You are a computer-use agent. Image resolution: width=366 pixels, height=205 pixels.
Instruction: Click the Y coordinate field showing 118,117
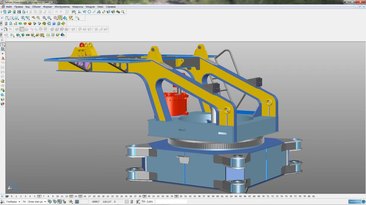pyautogui.click(x=107, y=201)
